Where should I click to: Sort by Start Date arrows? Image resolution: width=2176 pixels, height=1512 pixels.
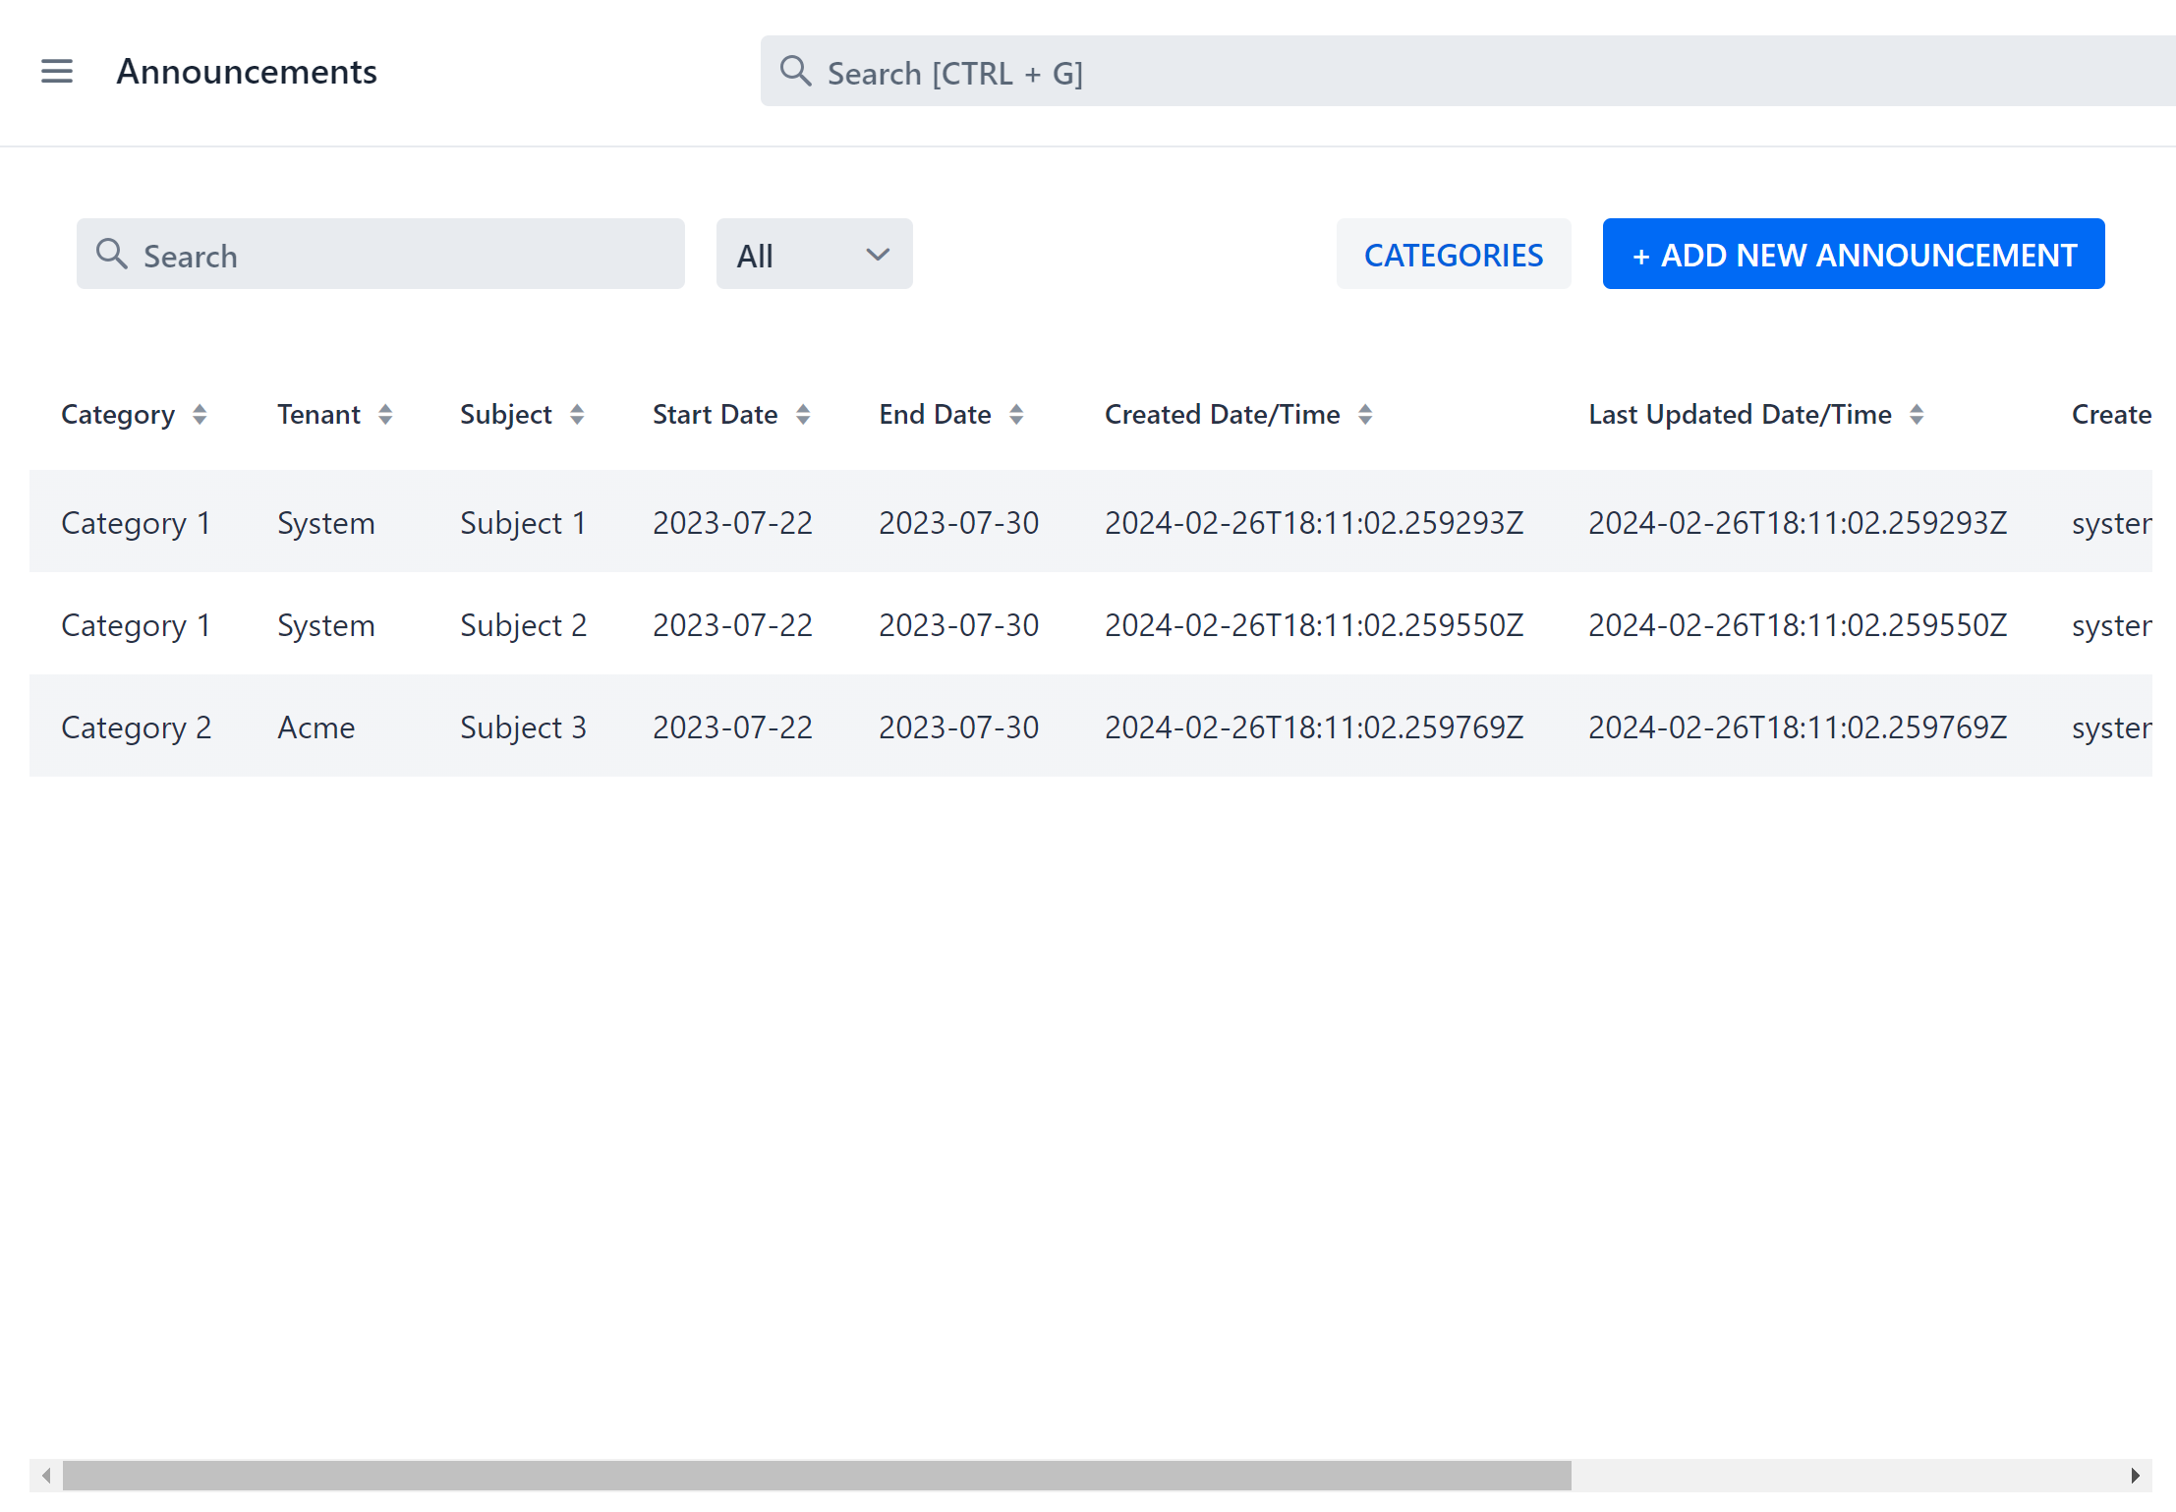point(803,415)
